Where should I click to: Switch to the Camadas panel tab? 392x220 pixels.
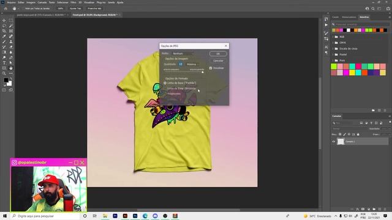pos(337,116)
